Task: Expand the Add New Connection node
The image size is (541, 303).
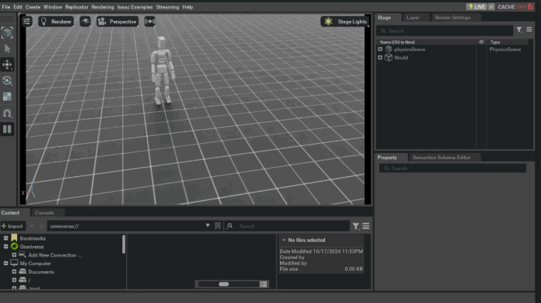Action: click(x=14, y=255)
